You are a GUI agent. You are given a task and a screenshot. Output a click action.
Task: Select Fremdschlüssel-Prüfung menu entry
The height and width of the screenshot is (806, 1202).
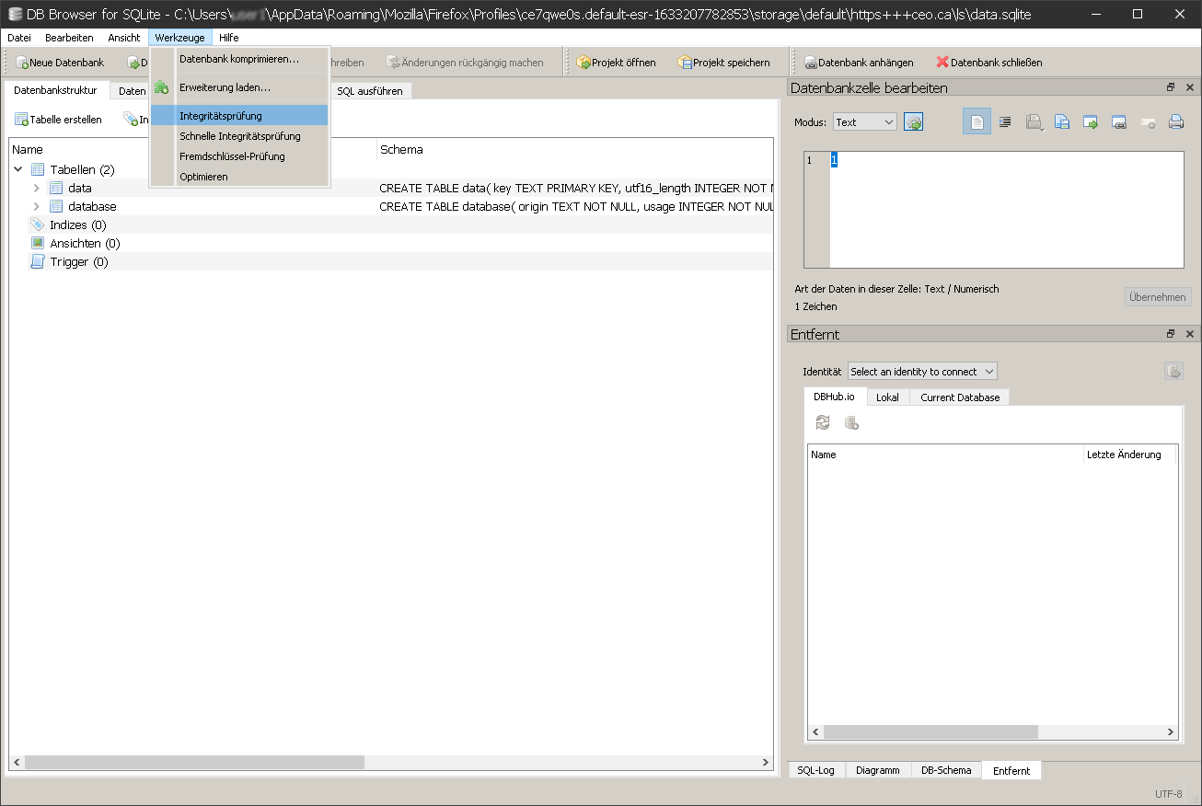[239, 156]
